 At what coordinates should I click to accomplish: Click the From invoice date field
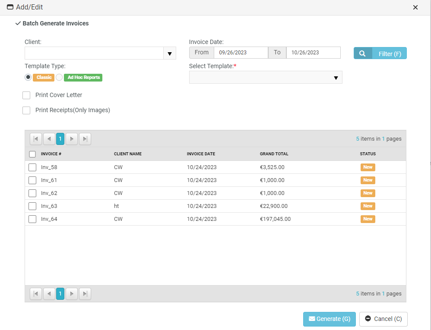[x=241, y=52]
